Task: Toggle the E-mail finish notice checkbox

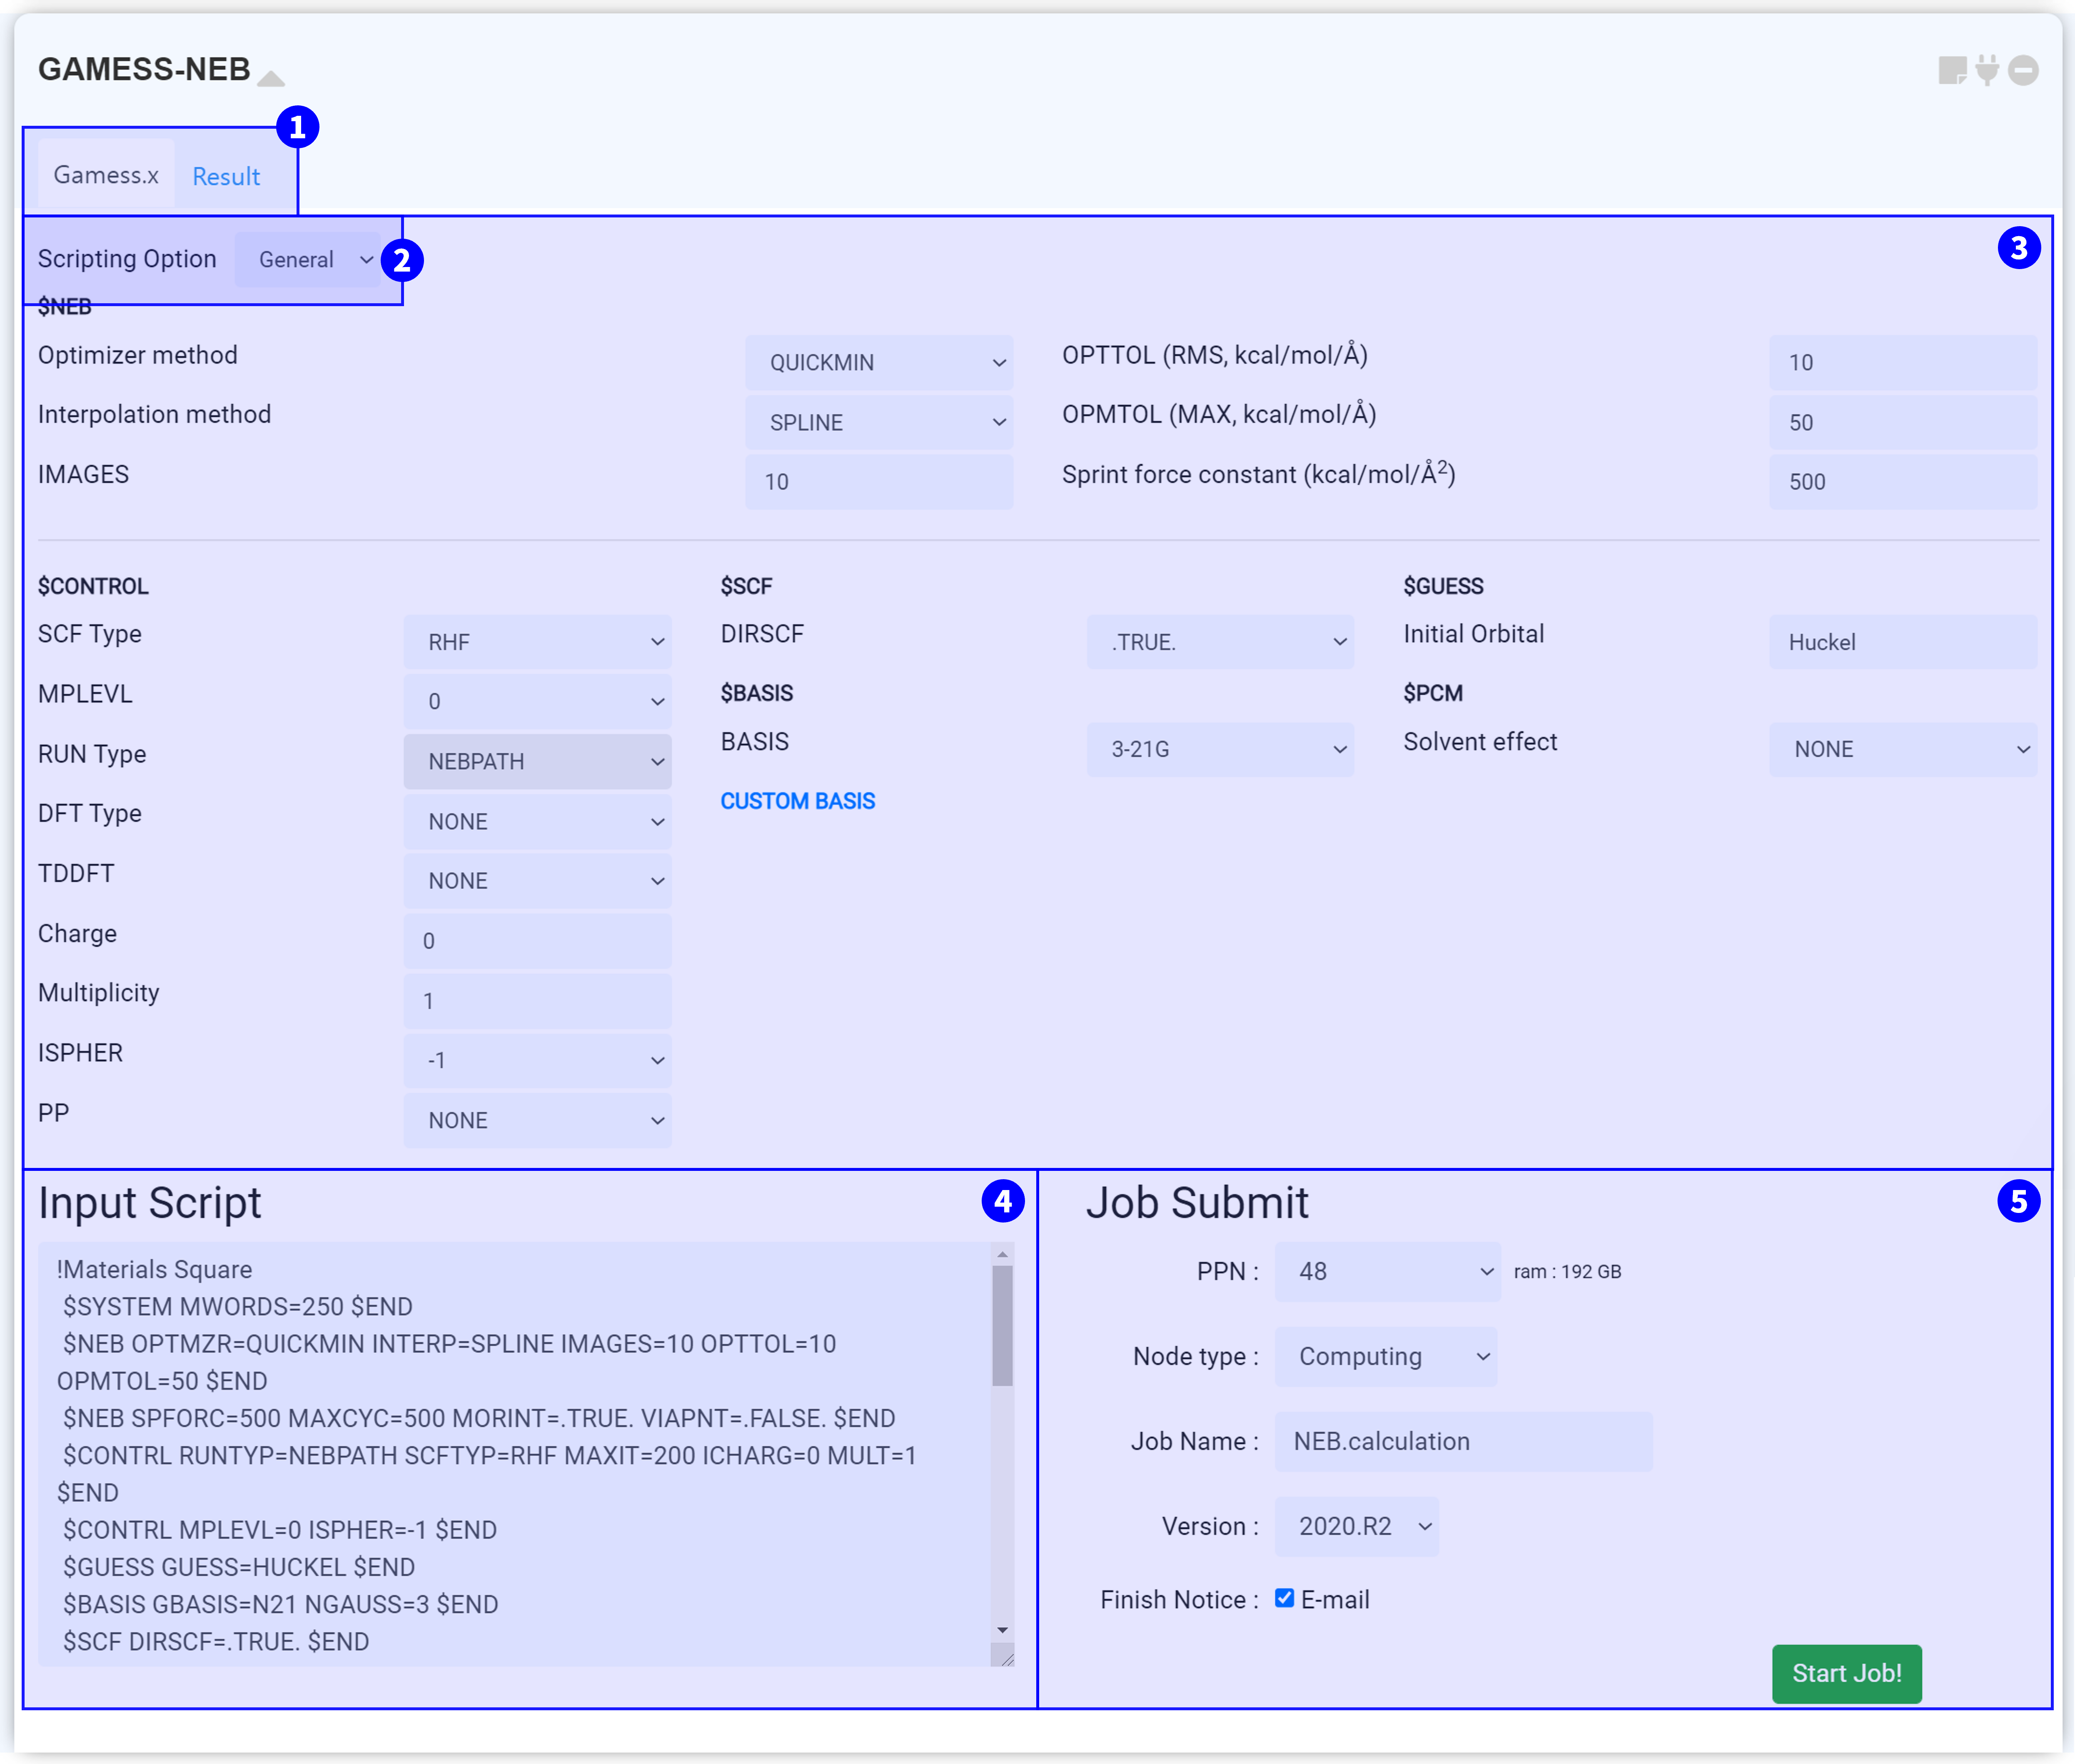Action: [x=1284, y=1598]
